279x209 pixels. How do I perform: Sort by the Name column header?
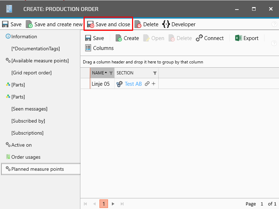(x=98, y=73)
